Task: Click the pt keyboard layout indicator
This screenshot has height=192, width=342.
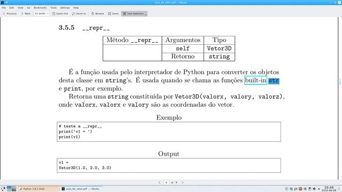Action: (x=296, y=189)
